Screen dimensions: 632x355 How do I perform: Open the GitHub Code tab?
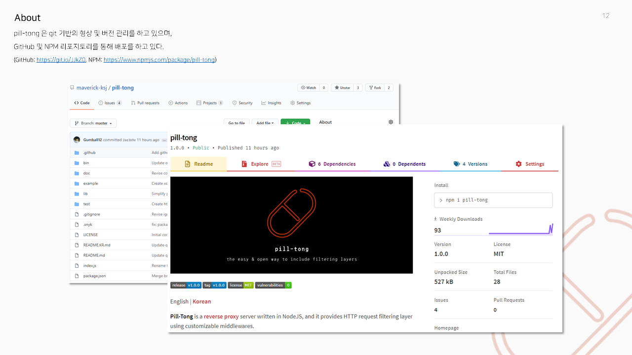coord(82,103)
